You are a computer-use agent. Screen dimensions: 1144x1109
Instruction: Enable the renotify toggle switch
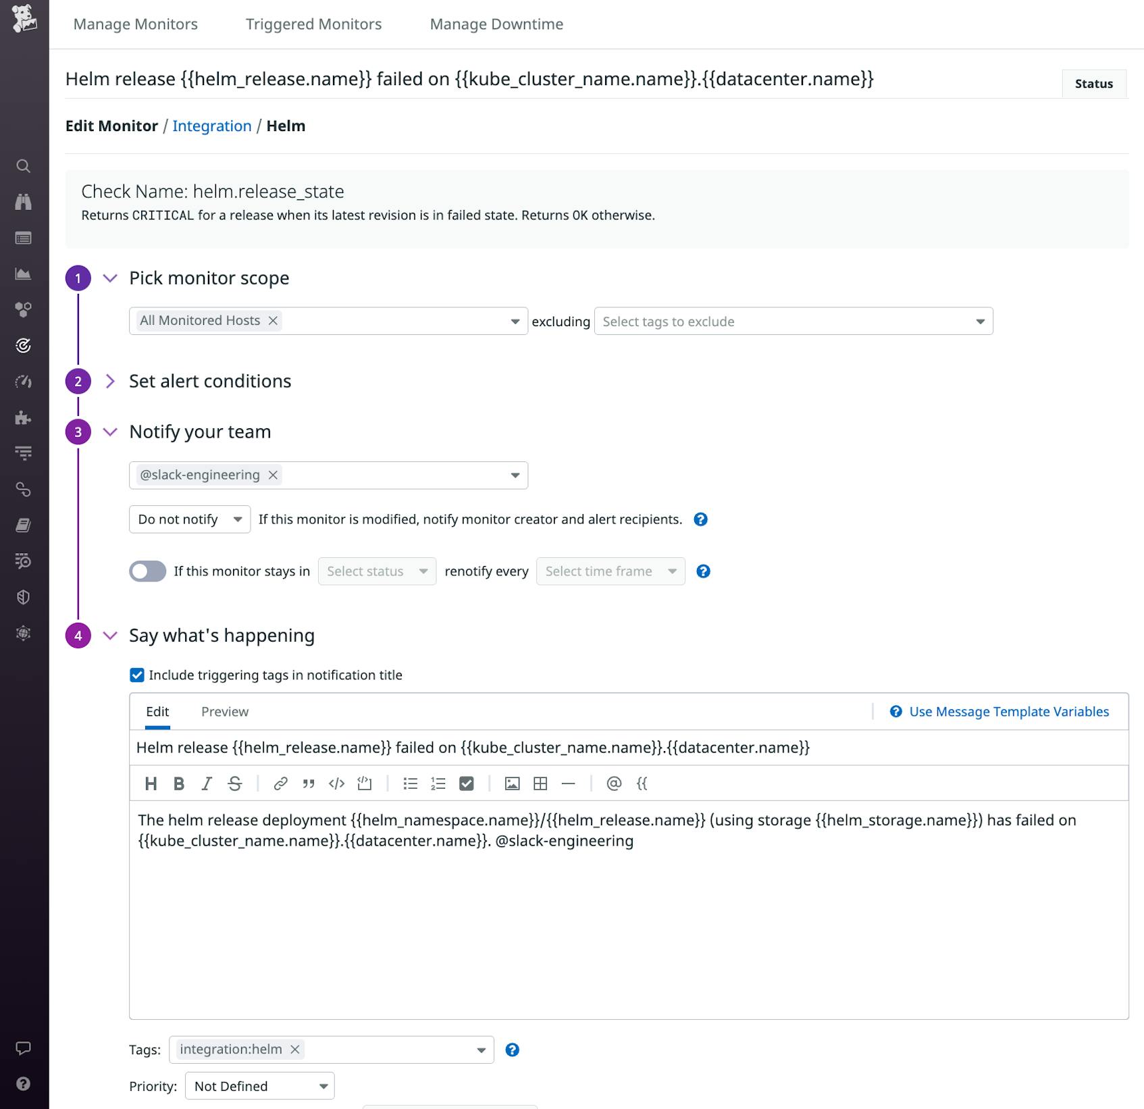(x=147, y=571)
